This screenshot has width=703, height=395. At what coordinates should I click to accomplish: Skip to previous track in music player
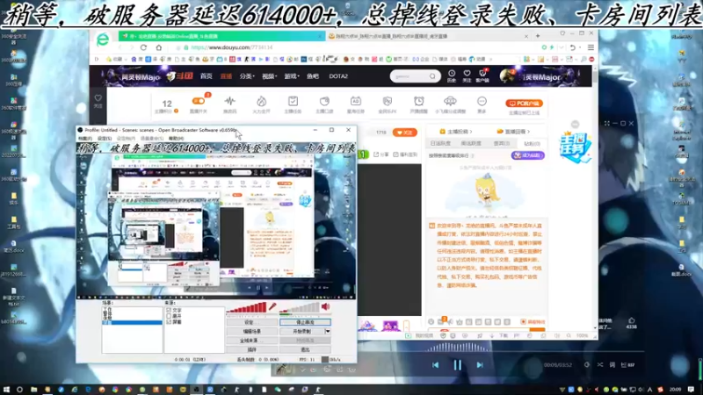pyautogui.click(x=435, y=365)
